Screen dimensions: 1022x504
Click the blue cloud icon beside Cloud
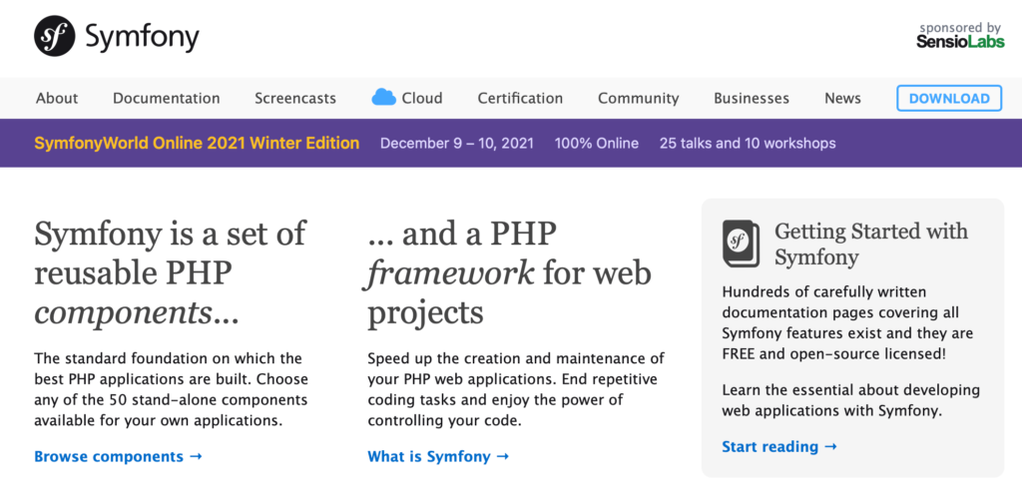[x=384, y=98]
